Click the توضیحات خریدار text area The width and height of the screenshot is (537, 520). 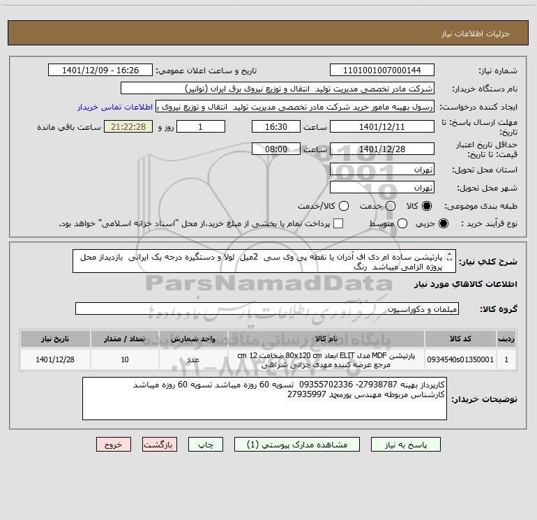[264, 399]
